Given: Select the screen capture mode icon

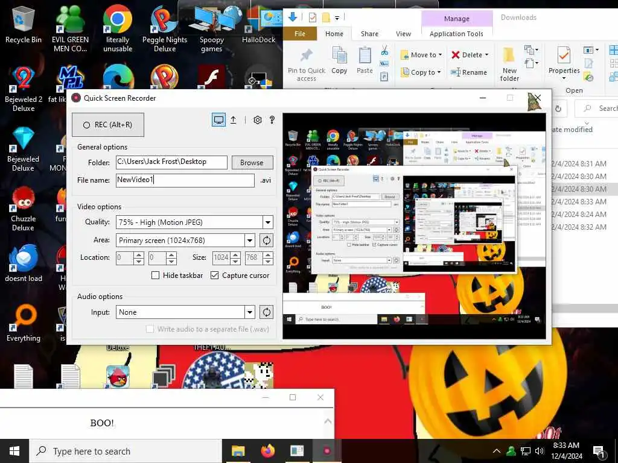Looking at the screenshot, I should [x=218, y=120].
